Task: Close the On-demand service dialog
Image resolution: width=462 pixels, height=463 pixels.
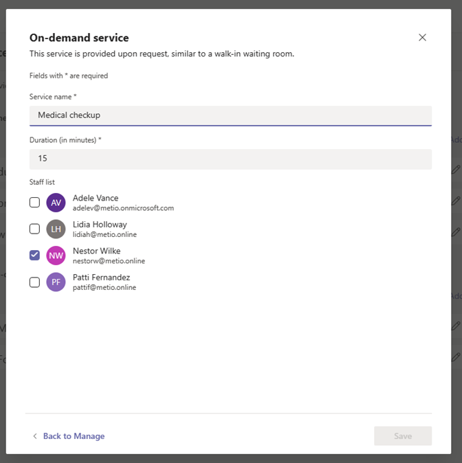Action: click(422, 38)
